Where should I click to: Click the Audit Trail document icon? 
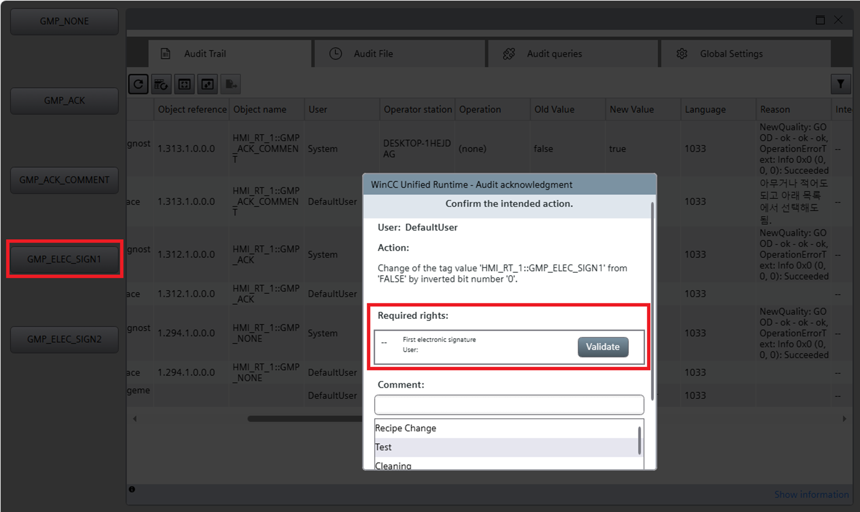pos(165,53)
